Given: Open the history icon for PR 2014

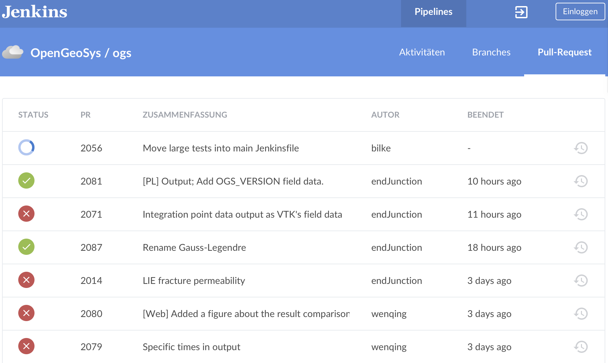Looking at the screenshot, I should (581, 280).
